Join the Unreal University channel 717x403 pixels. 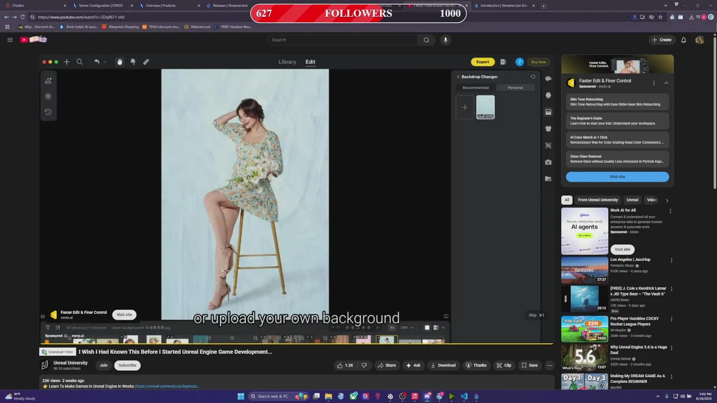104,365
